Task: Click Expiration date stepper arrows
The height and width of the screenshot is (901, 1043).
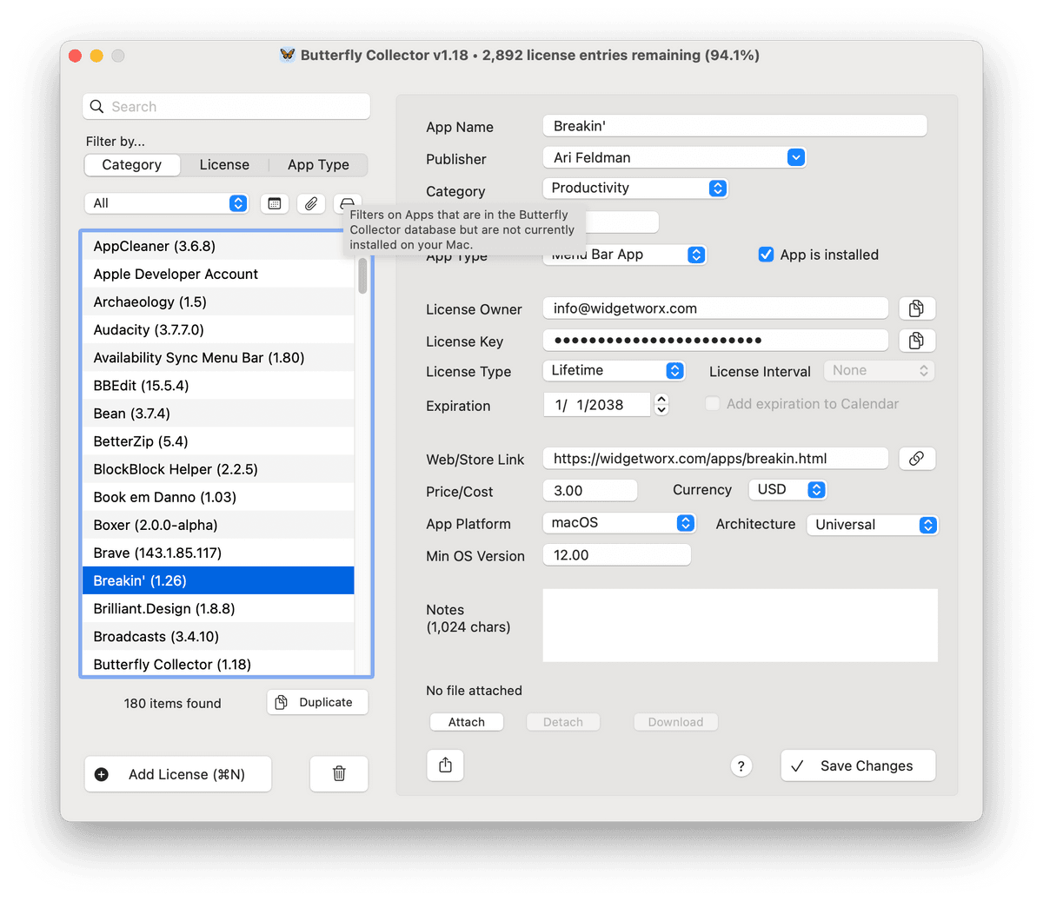Action: [661, 404]
